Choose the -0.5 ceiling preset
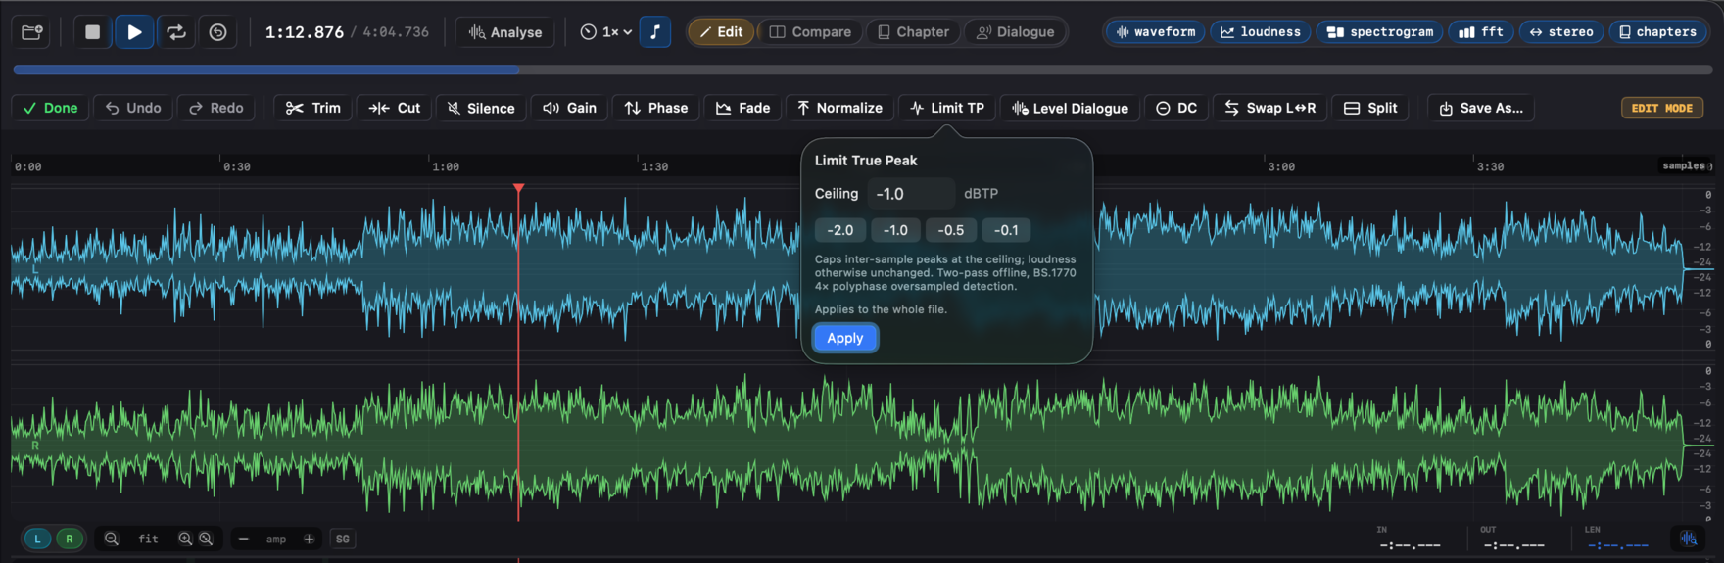 951,230
